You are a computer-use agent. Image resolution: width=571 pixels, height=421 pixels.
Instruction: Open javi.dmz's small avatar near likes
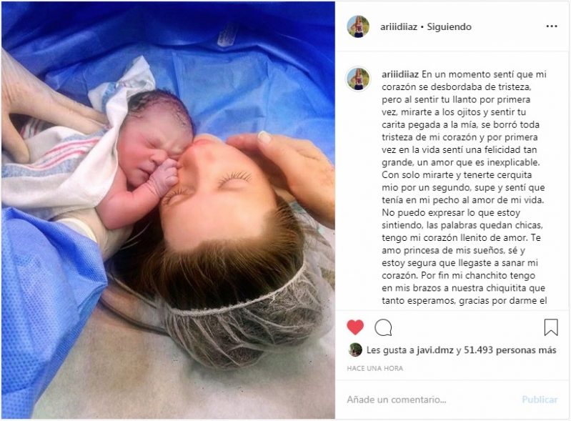click(x=355, y=350)
